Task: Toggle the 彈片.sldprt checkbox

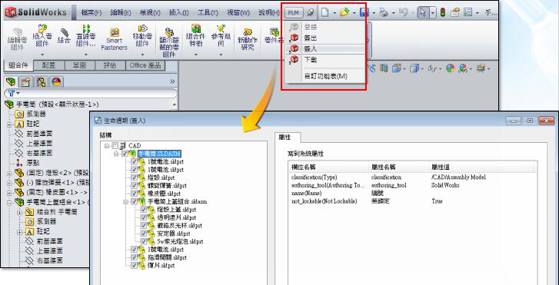Action: pyautogui.click(x=134, y=265)
